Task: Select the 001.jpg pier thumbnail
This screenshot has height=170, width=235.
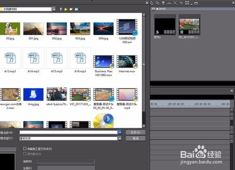Action: [33, 29]
